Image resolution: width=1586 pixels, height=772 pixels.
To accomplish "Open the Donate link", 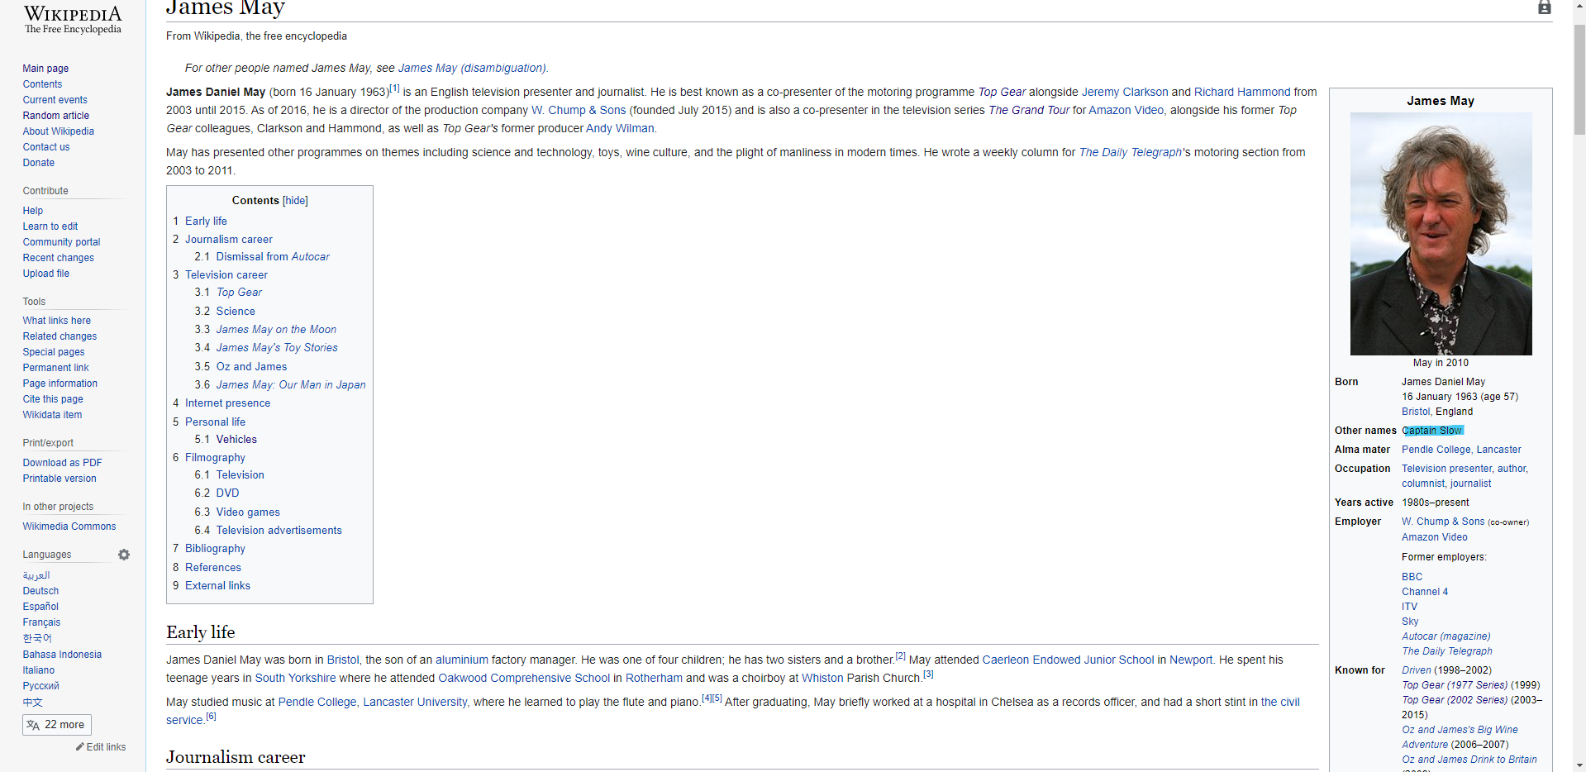I will 39,163.
